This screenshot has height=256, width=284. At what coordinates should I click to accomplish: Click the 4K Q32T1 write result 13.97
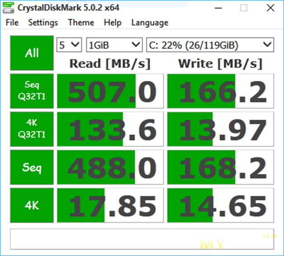coord(221,130)
